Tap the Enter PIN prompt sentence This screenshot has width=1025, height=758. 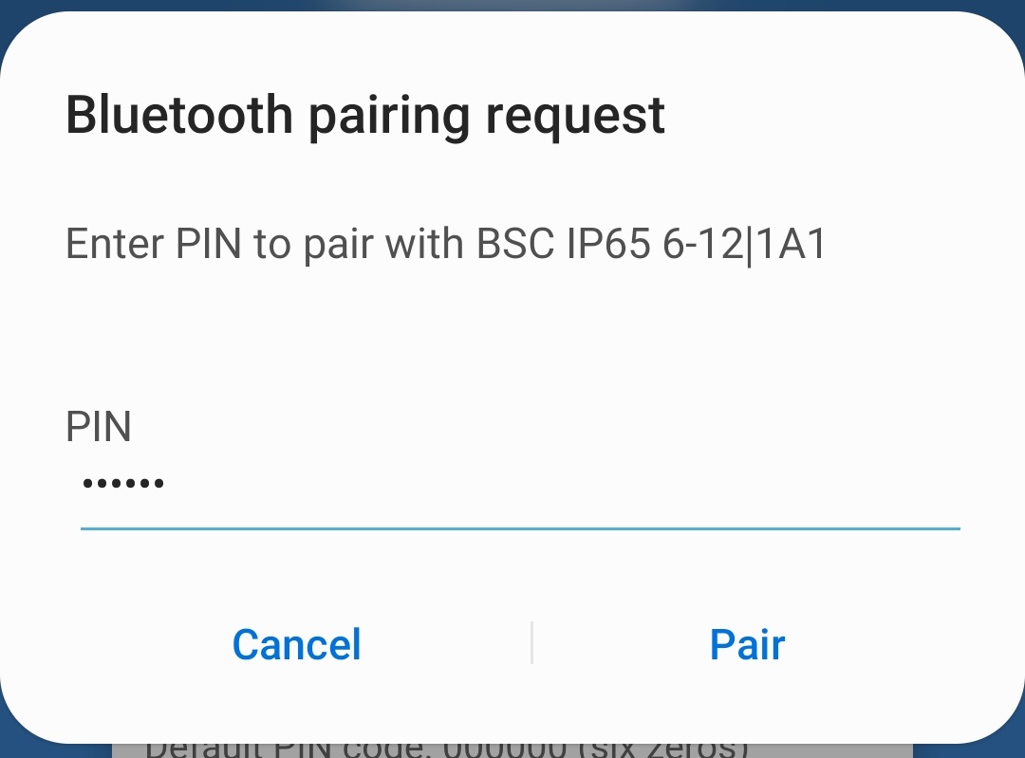(x=444, y=243)
